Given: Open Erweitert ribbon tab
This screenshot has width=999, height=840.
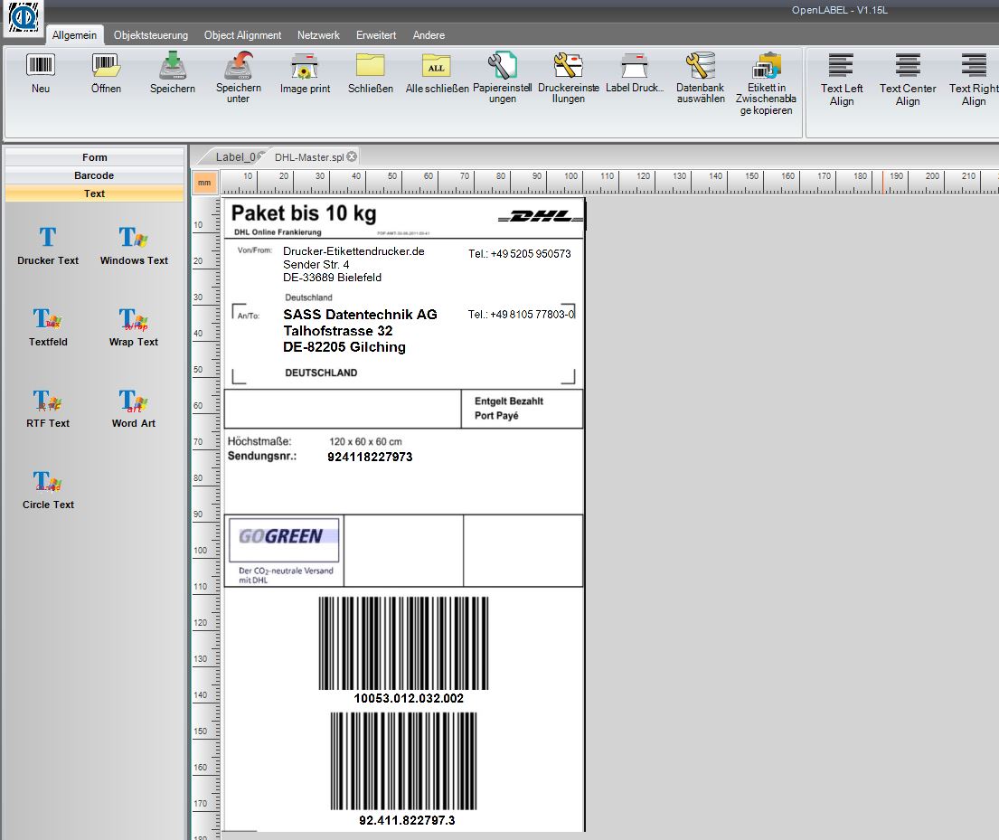Looking at the screenshot, I should [x=376, y=35].
